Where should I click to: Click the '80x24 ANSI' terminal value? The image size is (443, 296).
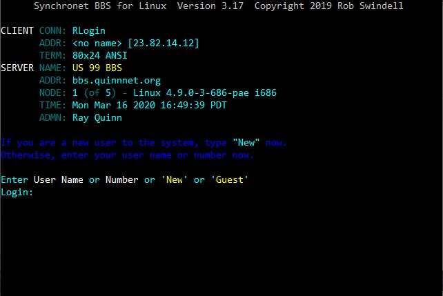(100, 55)
